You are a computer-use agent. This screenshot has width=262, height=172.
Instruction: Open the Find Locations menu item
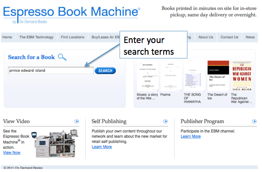tap(73, 37)
